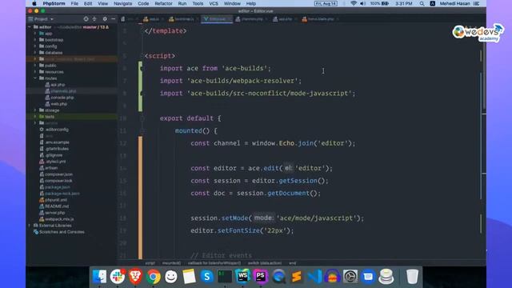
Task: Open Visual Studio Code from the dock
Action: pos(314,277)
